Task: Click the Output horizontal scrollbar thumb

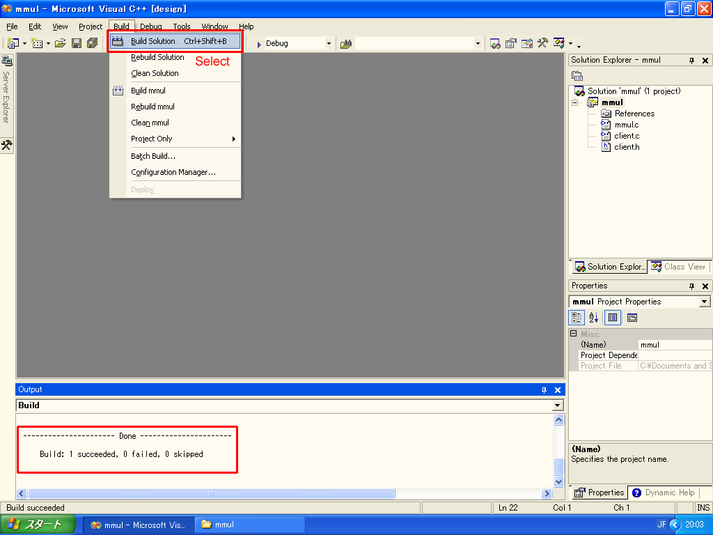Action: pos(212,494)
